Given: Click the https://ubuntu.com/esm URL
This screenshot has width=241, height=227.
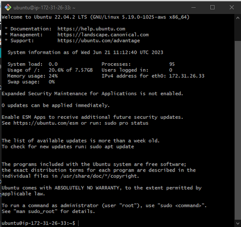Looking at the screenshot, I should 46,123.
